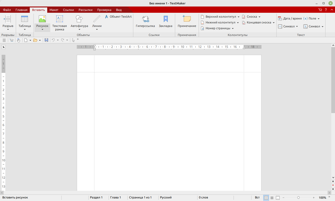
Task: Click the Закладка bookmark icon
Action: [166, 19]
